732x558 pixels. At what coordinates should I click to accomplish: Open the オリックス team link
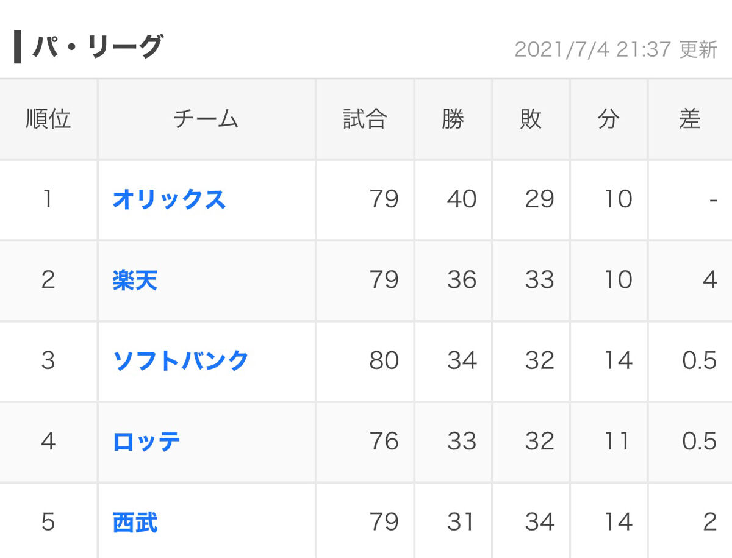(x=169, y=199)
